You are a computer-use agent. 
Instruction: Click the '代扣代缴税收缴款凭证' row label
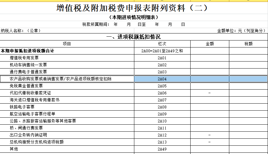click(30, 93)
